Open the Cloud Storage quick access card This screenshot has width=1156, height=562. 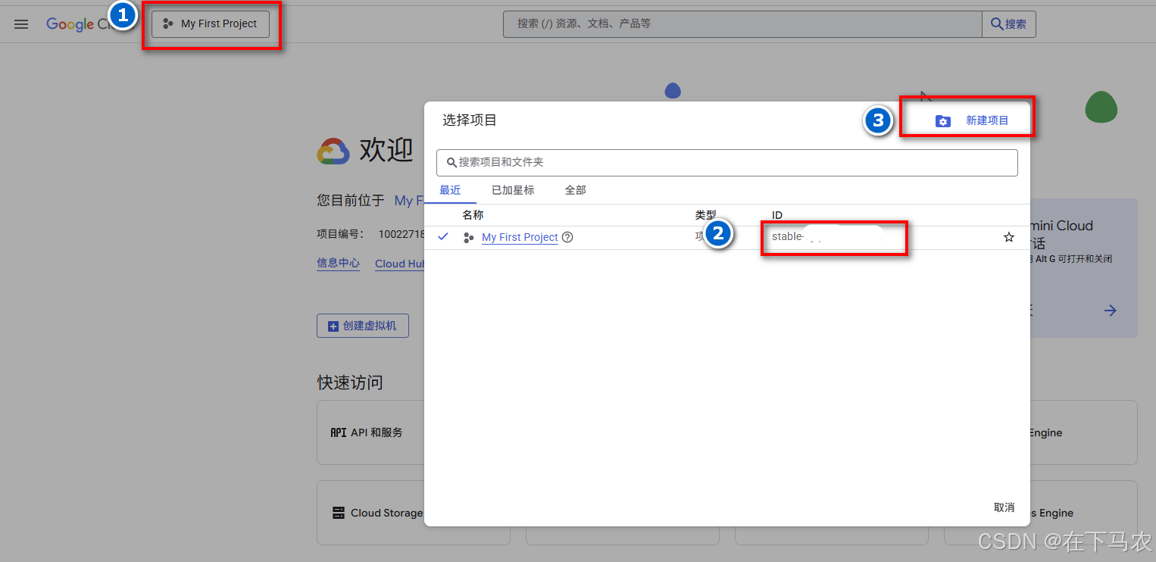pos(370,513)
